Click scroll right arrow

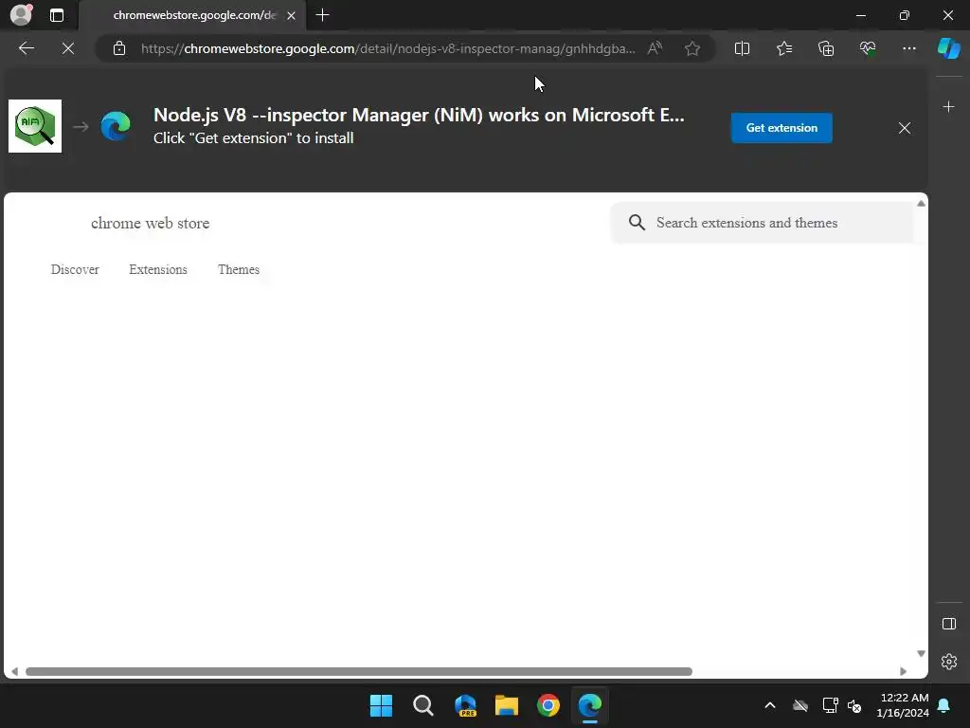[x=903, y=672]
